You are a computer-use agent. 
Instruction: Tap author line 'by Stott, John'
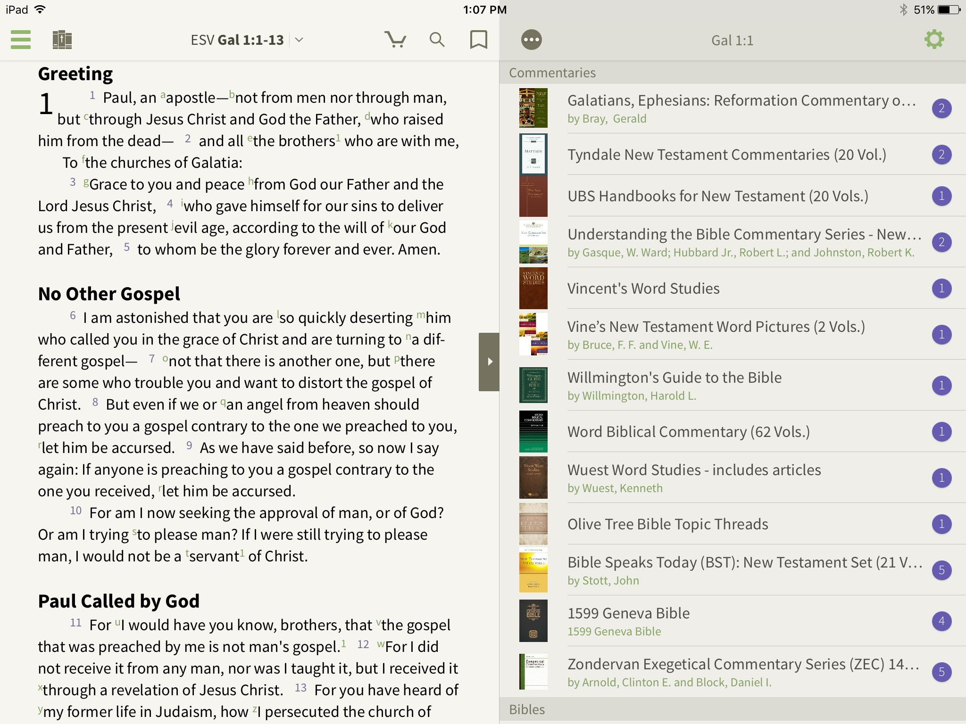[x=603, y=581]
